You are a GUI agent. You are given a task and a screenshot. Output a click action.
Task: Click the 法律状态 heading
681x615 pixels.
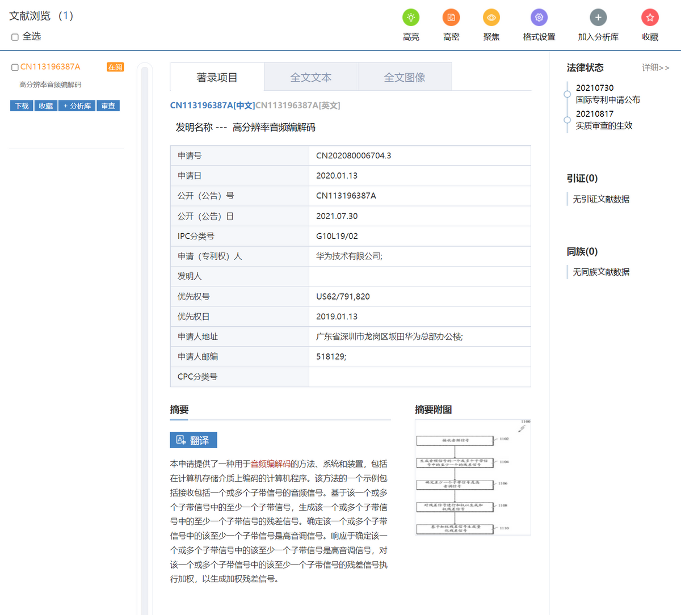[x=585, y=68]
